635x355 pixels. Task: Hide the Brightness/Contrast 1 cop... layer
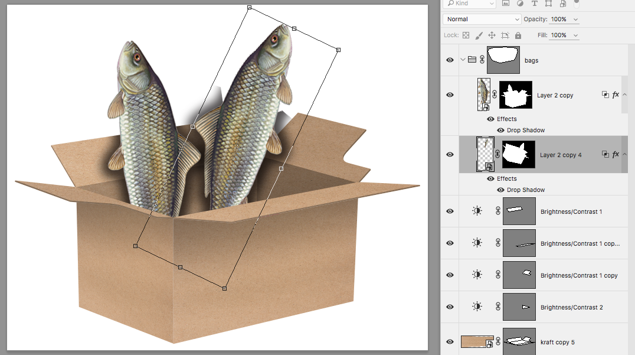tap(450, 243)
